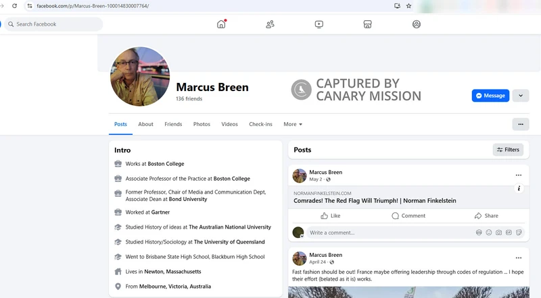Click Marcus Breen name on April 24 post
The width and height of the screenshot is (541, 298).
(x=326, y=255)
